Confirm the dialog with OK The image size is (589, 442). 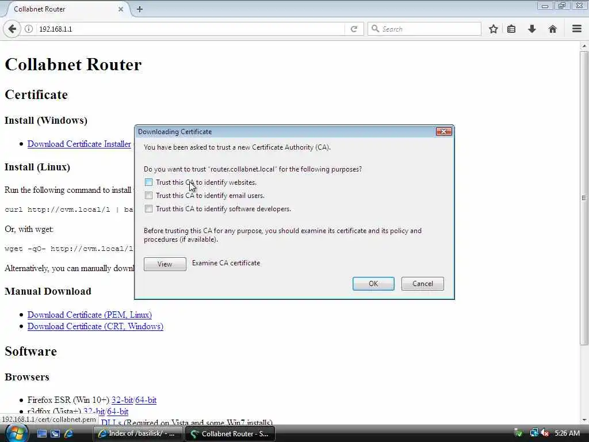[373, 284]
